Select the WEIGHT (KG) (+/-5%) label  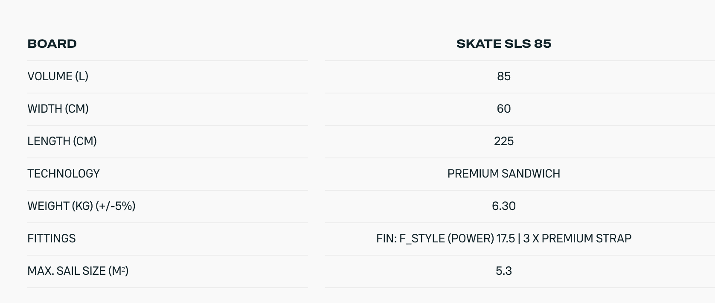pos(81,206)
